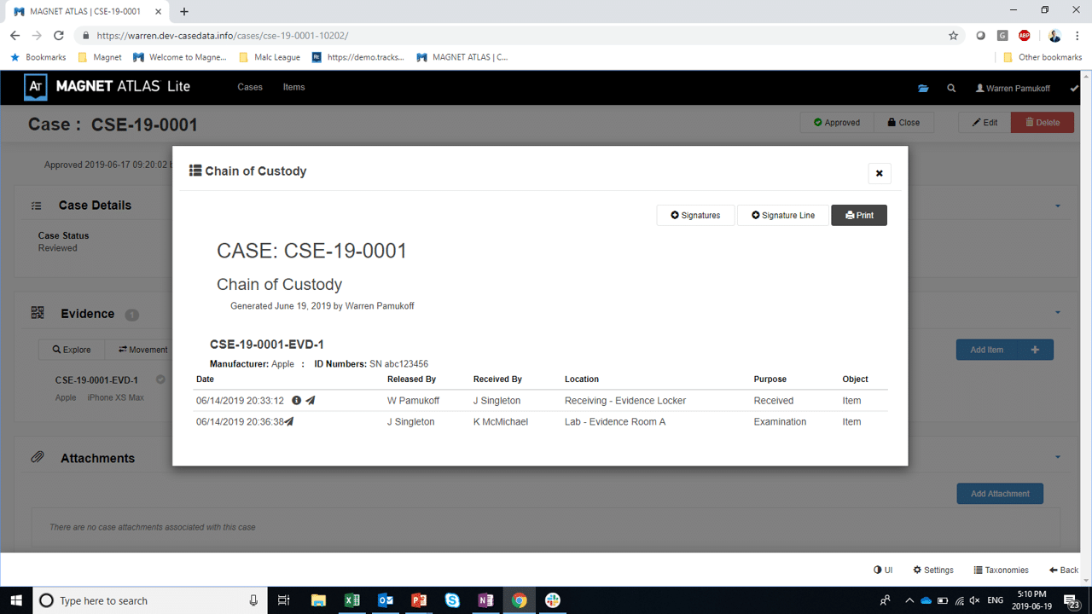Collapse the Case Details section arrow

coord(1058,206)
